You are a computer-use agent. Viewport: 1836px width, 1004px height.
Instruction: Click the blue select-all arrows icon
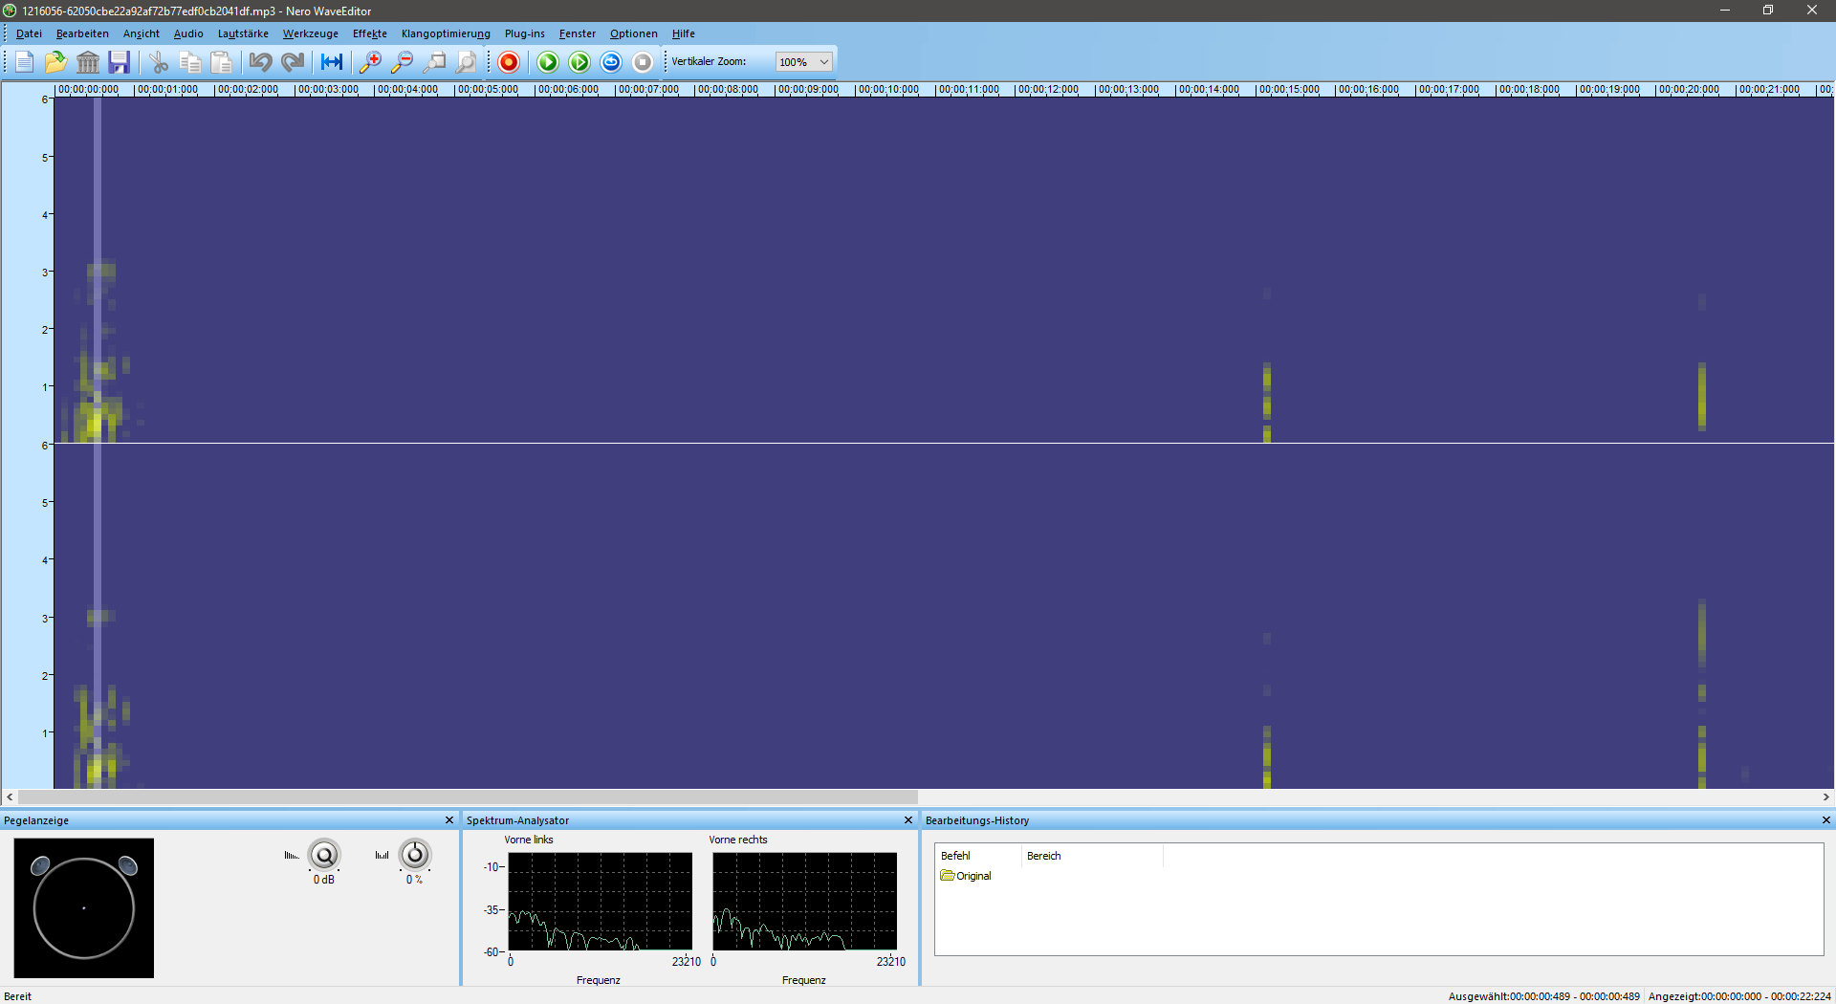332,62
